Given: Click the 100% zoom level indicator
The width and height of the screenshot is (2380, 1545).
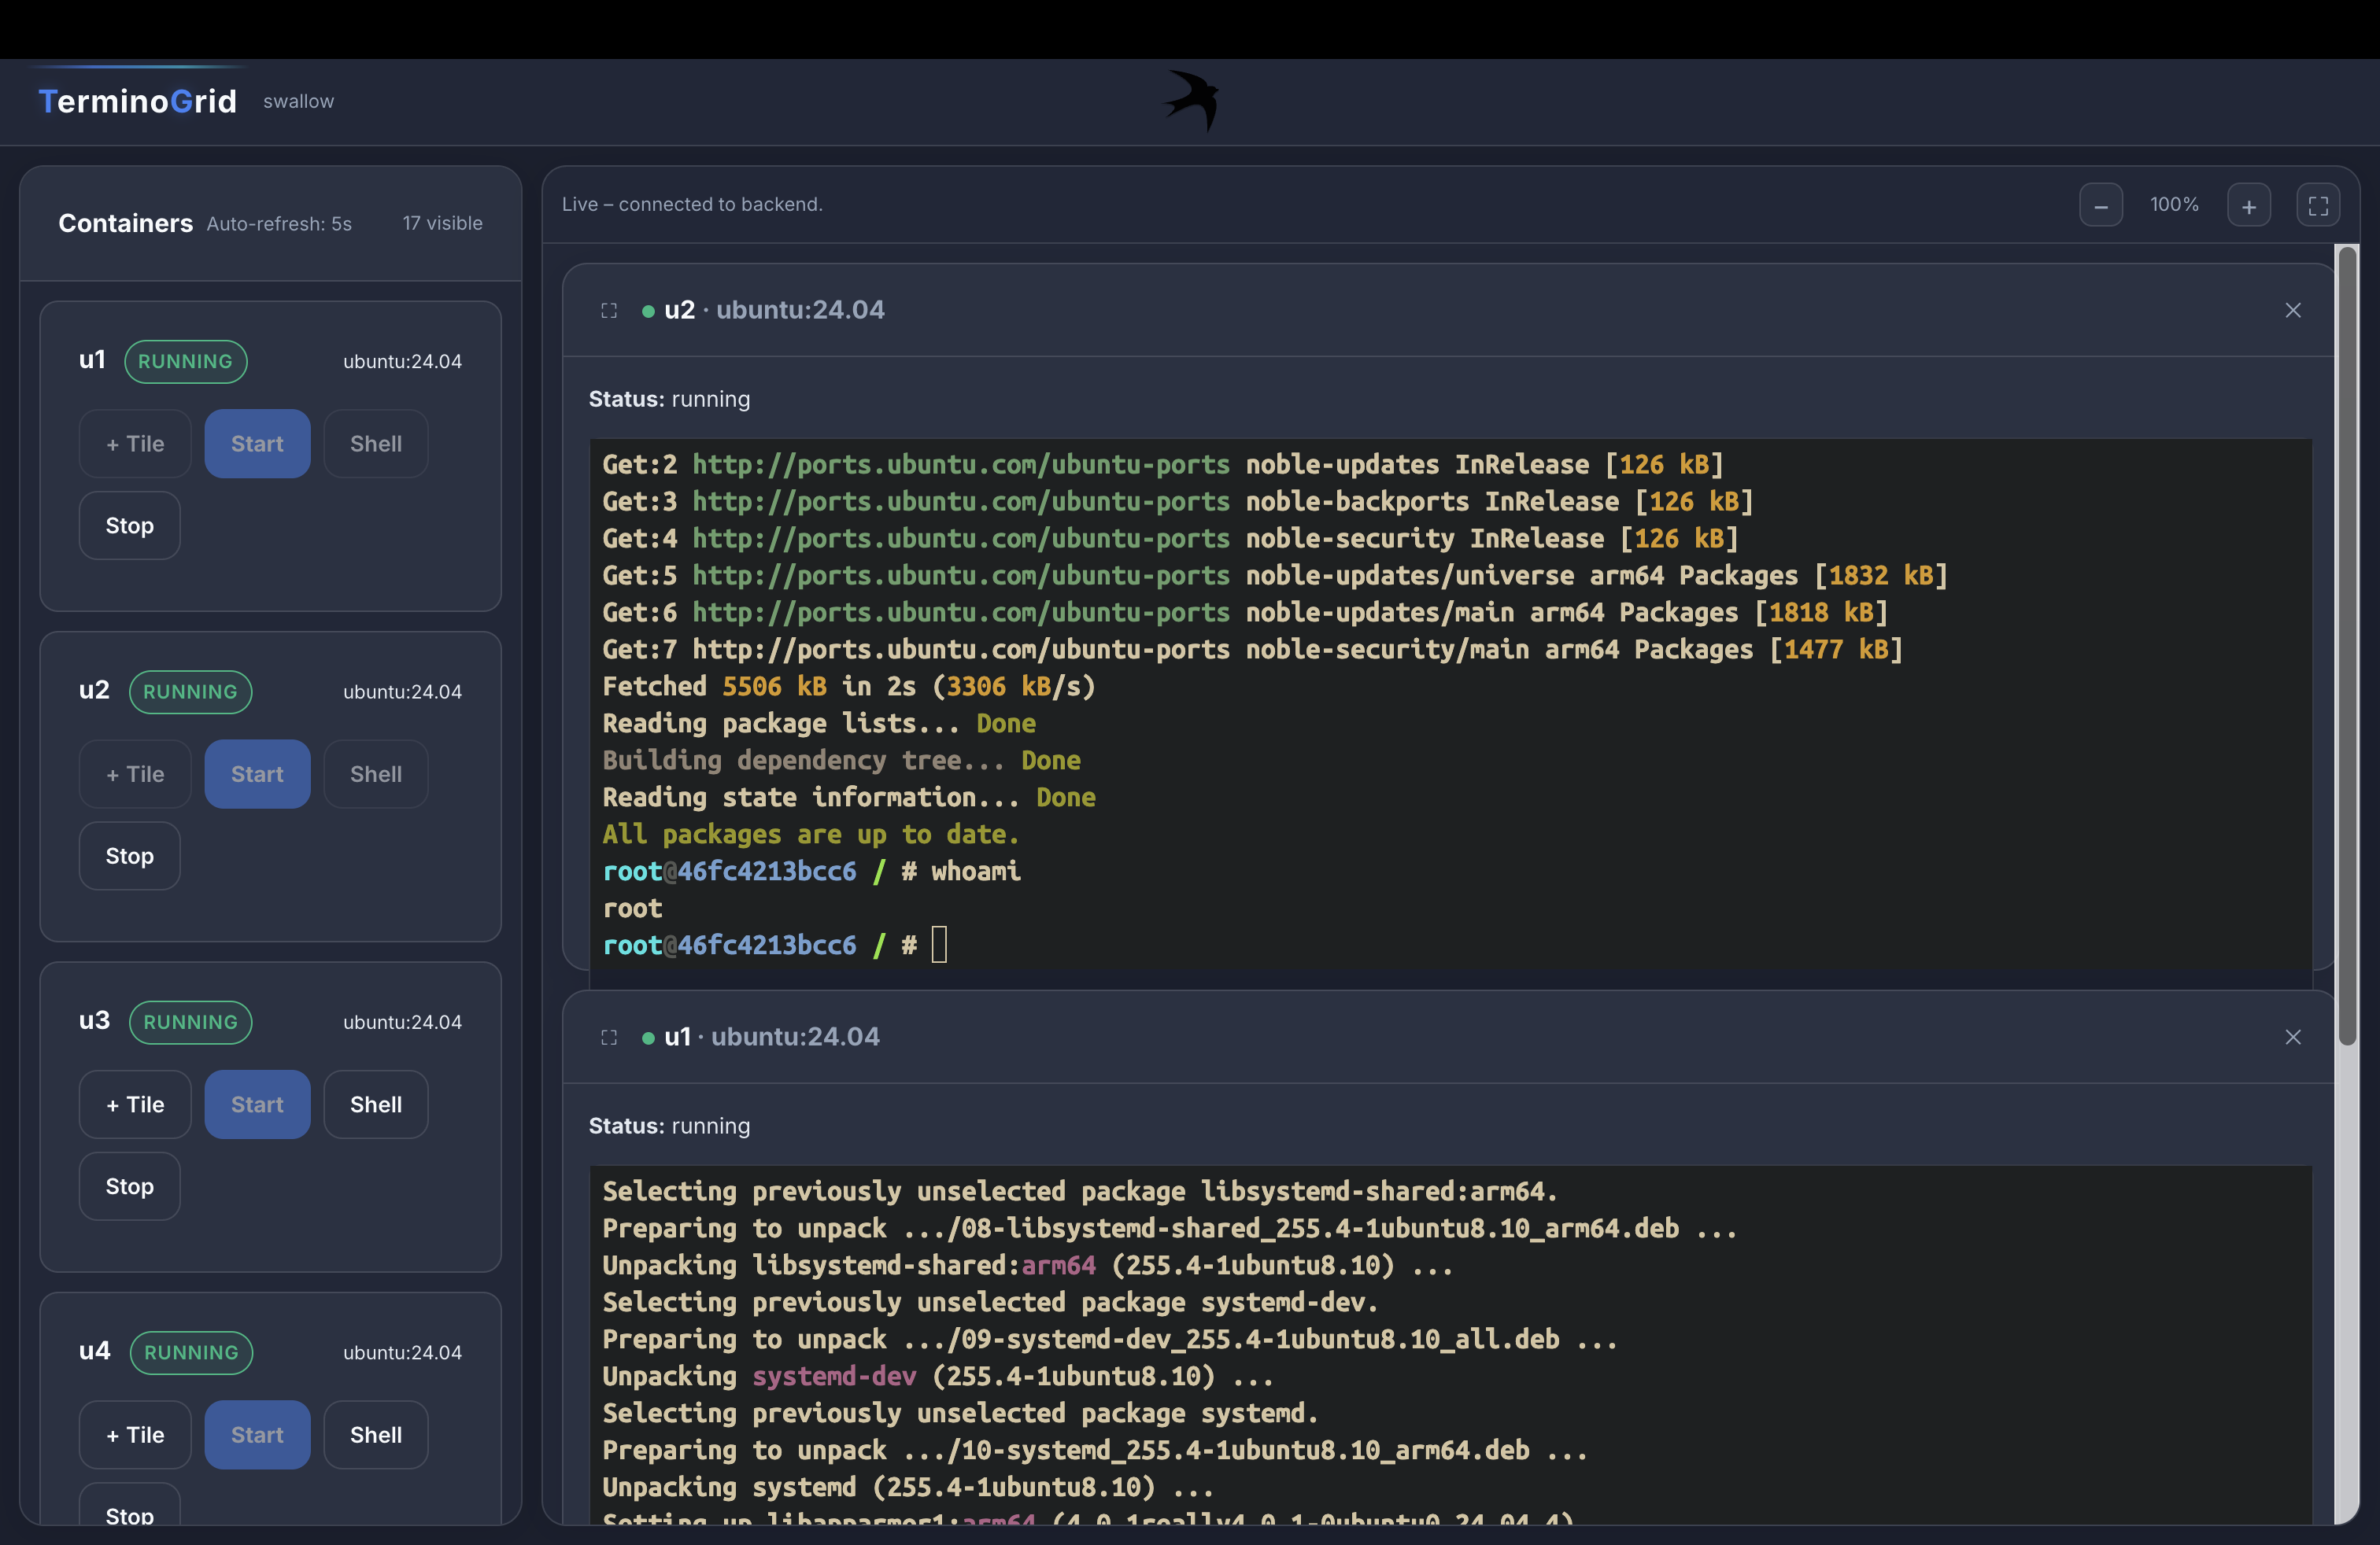Looking at the screenshot, I should 2174,205.
